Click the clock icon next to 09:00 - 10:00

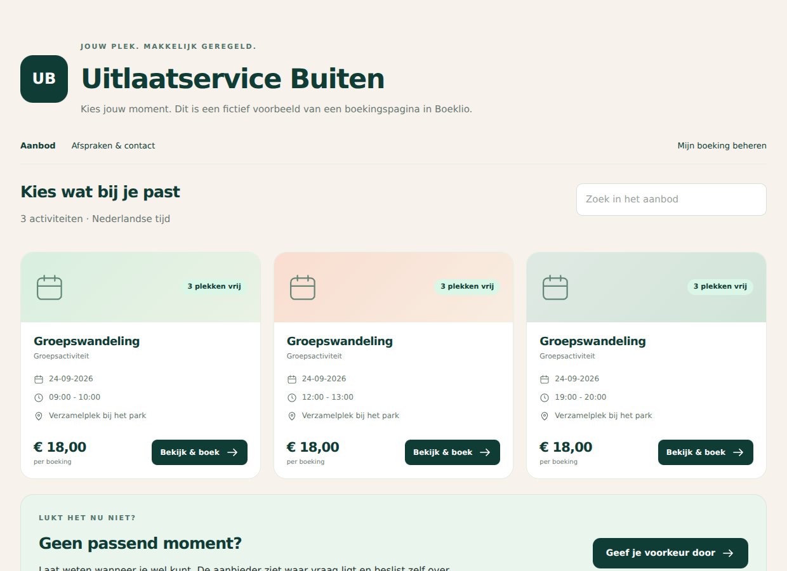tap(39, 398)
